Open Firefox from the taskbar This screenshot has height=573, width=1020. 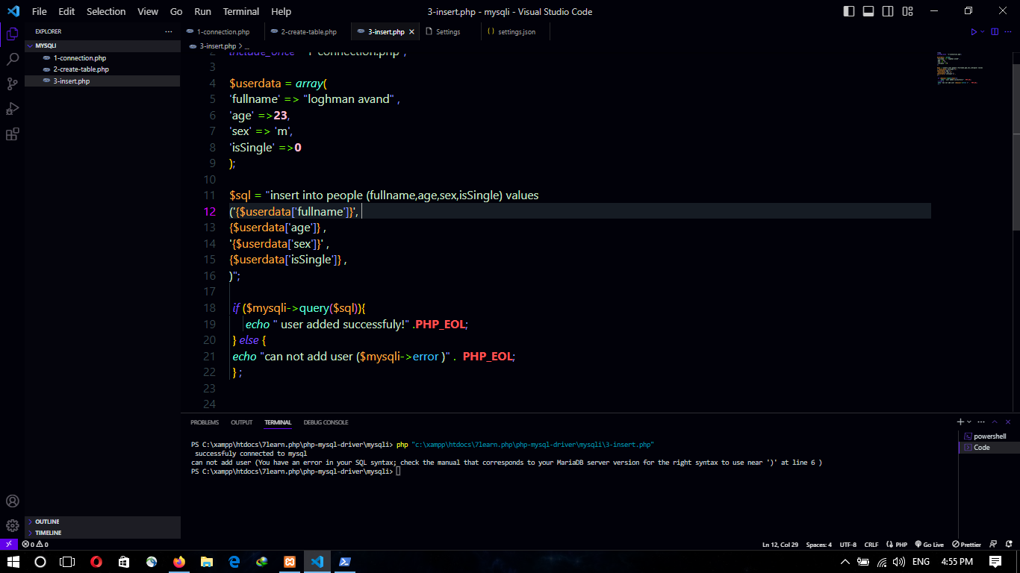178,562
